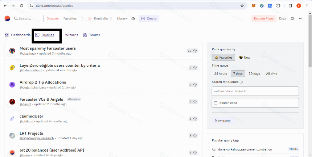
Task: Open erc20 balances (user address) API query
Action: click(52, 150)
